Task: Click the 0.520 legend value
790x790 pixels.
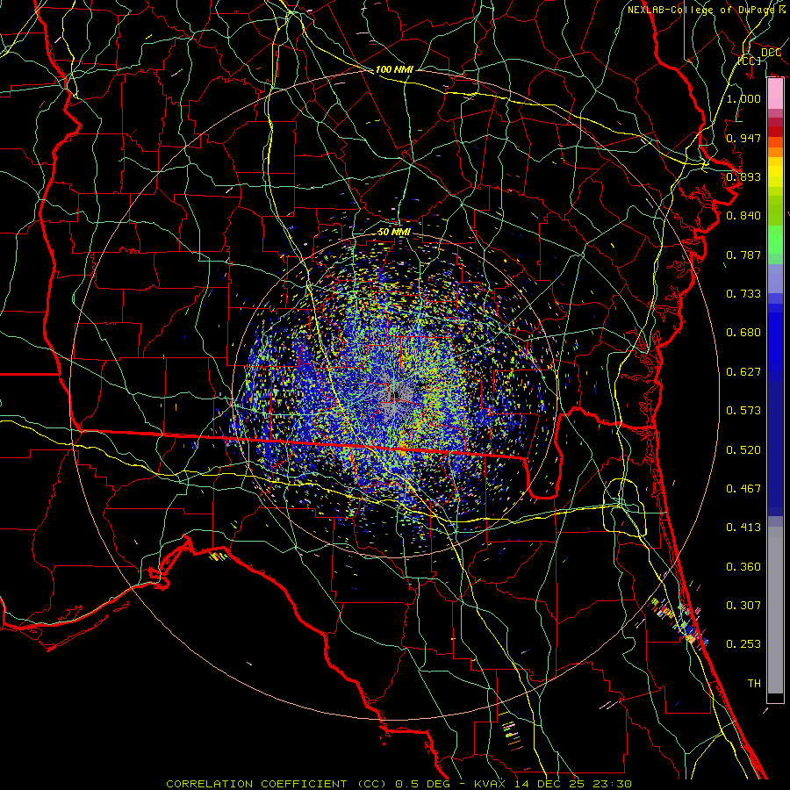Action: click(743, 450)
